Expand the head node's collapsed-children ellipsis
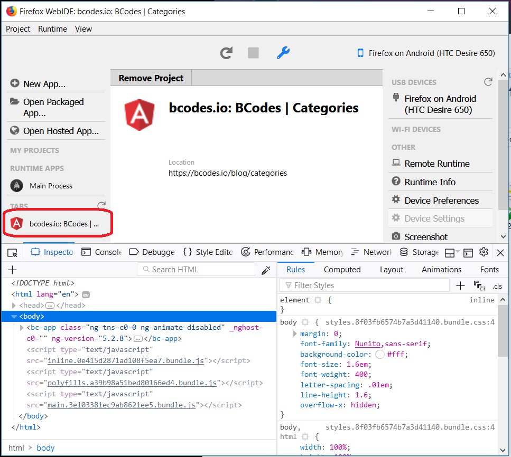511x457 pixels. (50, 306)
